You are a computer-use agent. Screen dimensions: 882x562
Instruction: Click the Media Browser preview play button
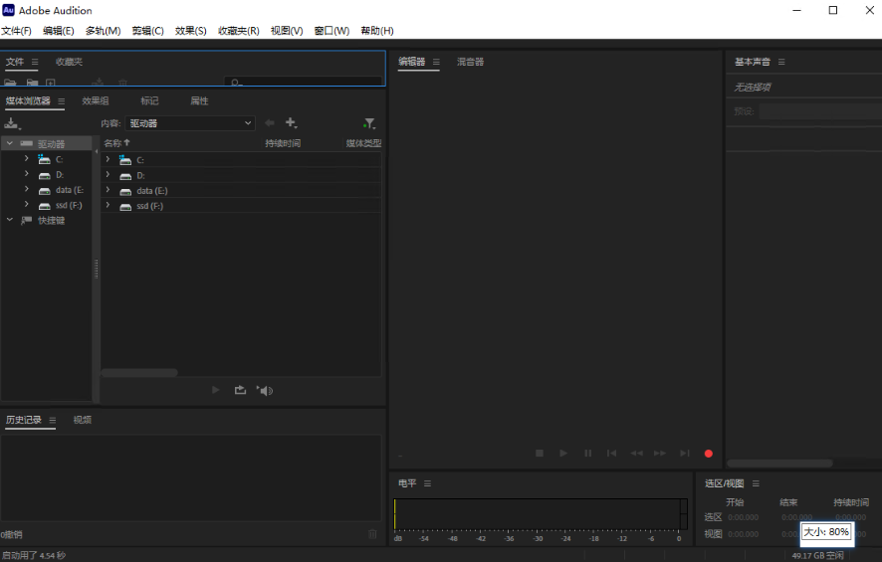215,390
